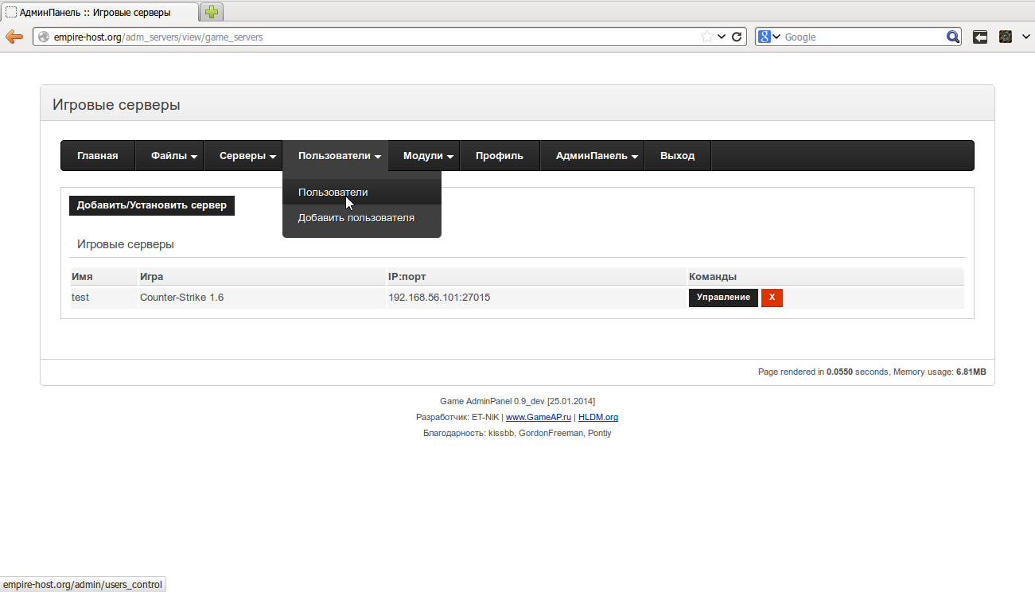Reload the page with the refresh icon
Viewport: 1035px width, 592px height.
tap(737, 37)
